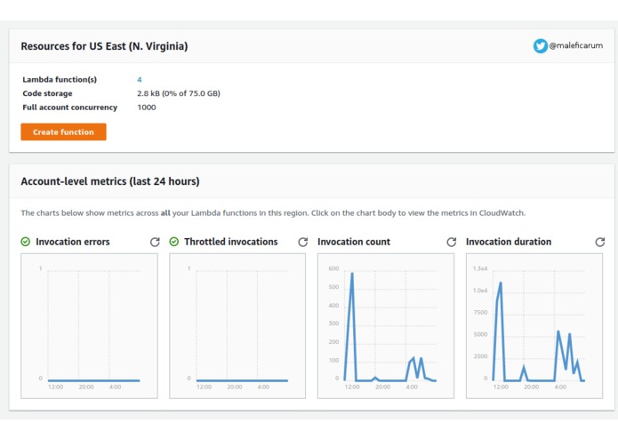Click the charts description text about CloudWatch
The height and width of the screenshot is (439, 618).
[x=273, y=213]
